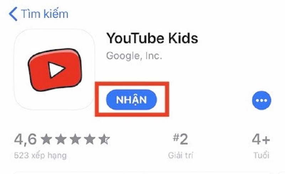Image resolution: width=285 pixels, height=174 pixels.
Task: Tap the red highlight box around NHẬN
Action: click(x=132, y=99)
